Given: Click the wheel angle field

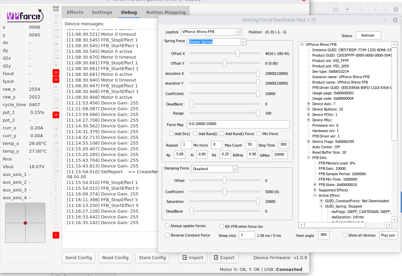Looking at the screenshot, I should click(x=324, y=235).
